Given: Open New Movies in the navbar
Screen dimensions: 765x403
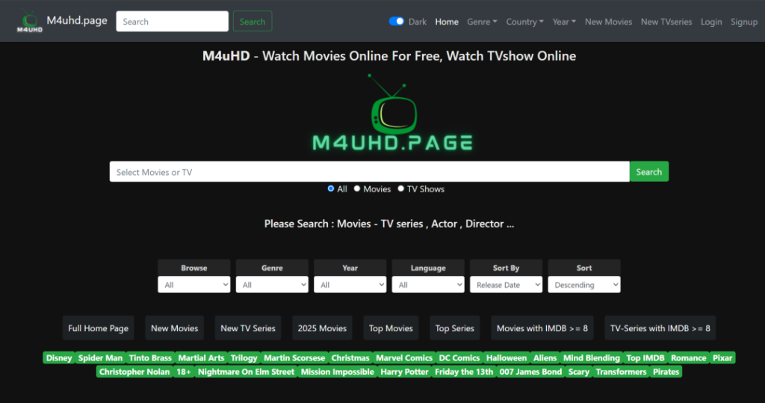Looking at the screenshot, I should pyautogui.click(x=608, y=22).
